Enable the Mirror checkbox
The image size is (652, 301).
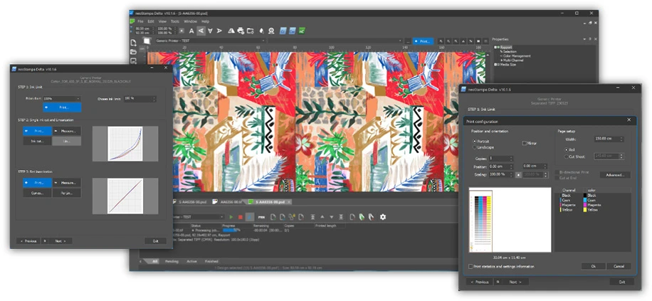(x=525, y=143)
